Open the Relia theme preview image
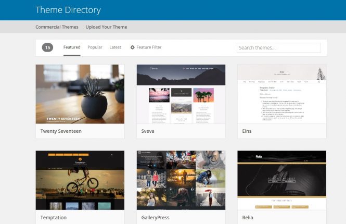Image resolution: width=346 pixels, height=224 pixels. pyautogui.click(x=282, y=180)
